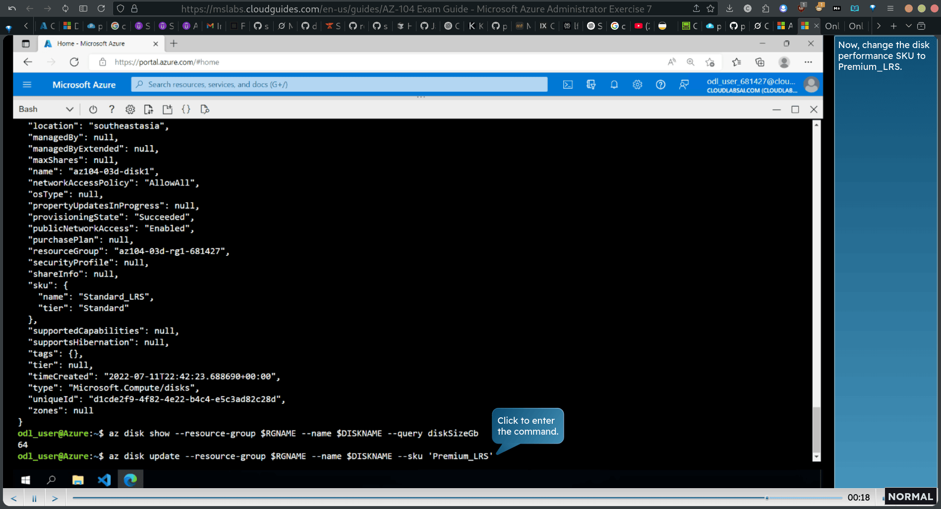The image size is (941, 509).
Task: Open Edge collections icon
Action: click(760, 62)
